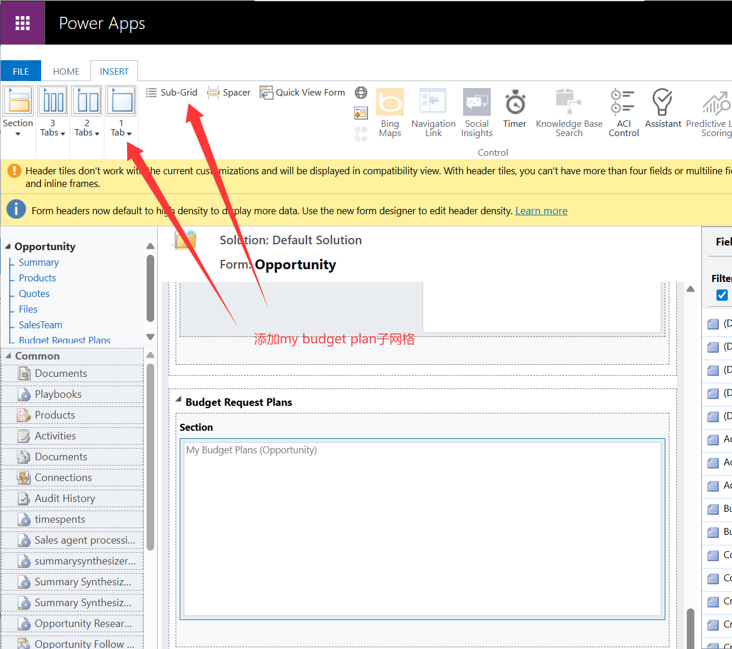Select Playbooks in Common list
732x649 pixels.
(x=72, y=394)
